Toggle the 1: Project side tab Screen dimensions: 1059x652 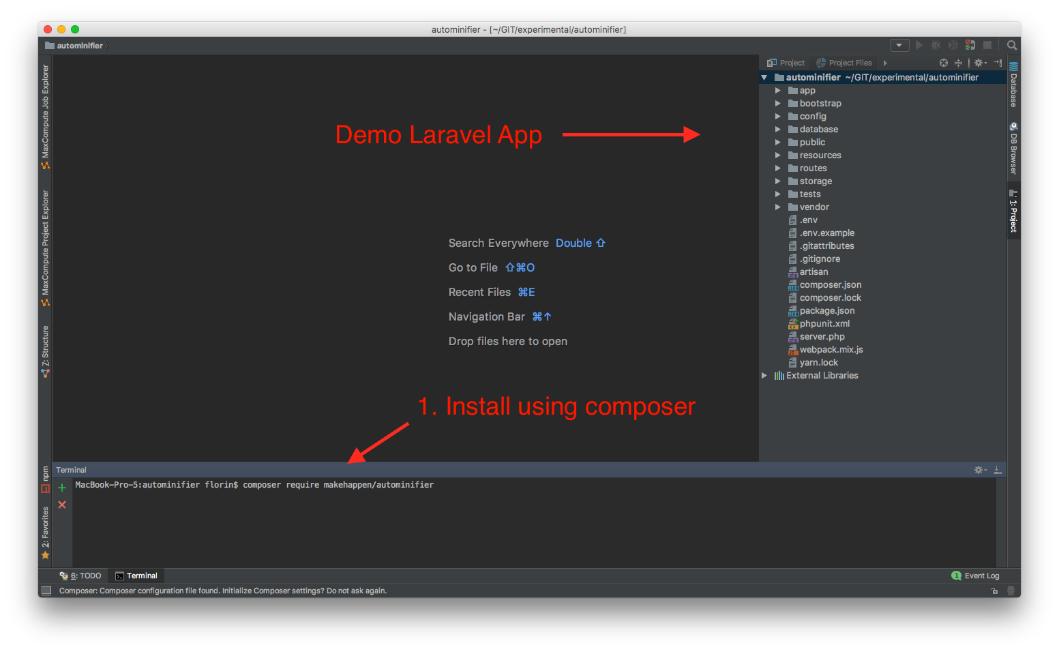tap(1013, 211)
